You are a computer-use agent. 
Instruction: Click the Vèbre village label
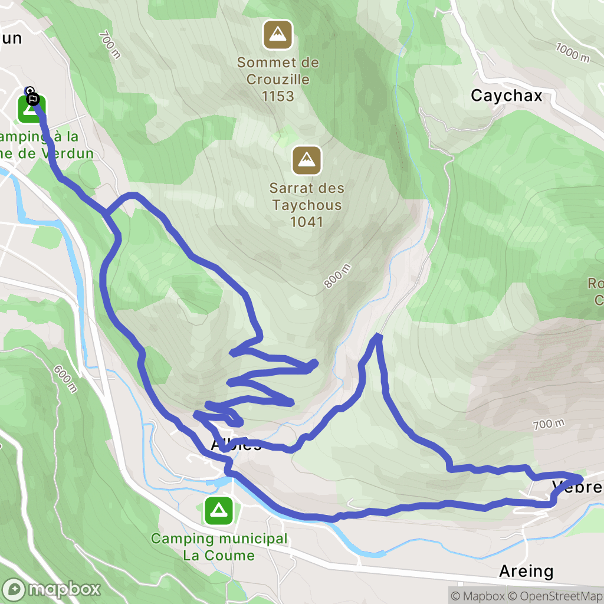[578, 487]
